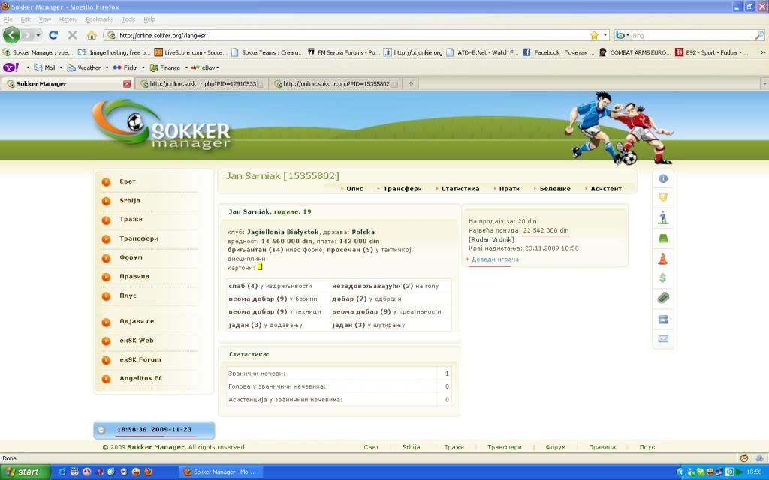Focus the Bing search field
This screenshot has width=769, height=480.
point(692,35)
